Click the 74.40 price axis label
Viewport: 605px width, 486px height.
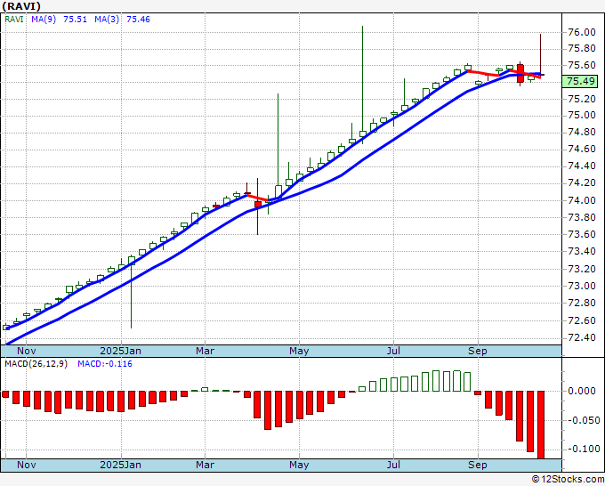click(582, 166)
